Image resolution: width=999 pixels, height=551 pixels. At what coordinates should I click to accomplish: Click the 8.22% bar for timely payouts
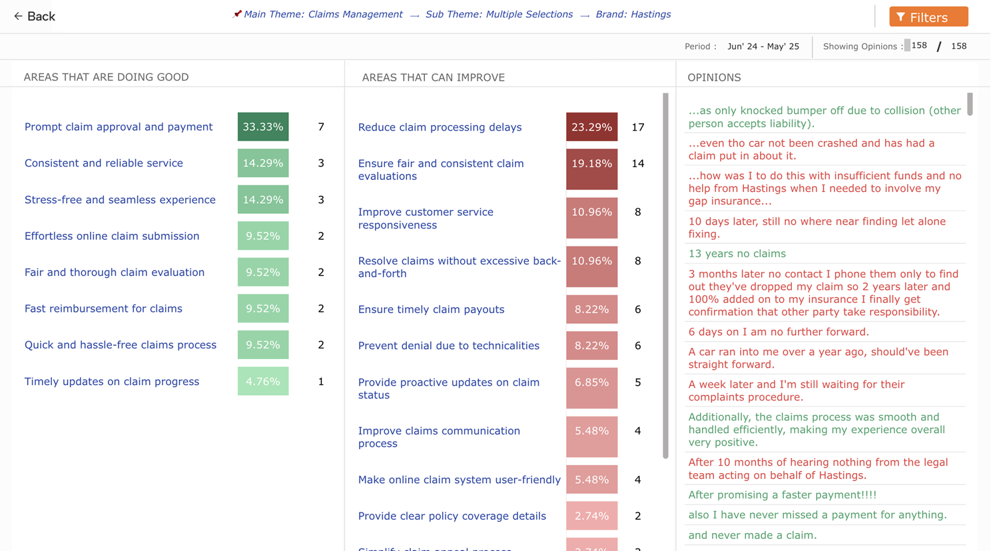click(x=591, y=310)
